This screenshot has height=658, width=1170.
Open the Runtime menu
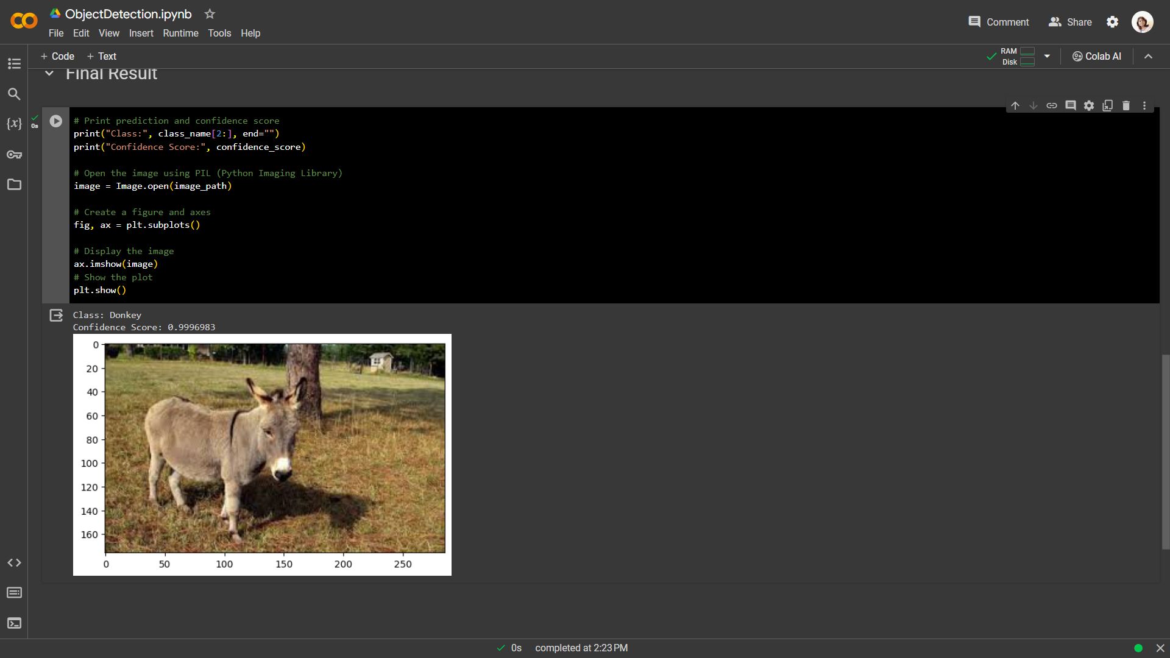click(180, 33)
